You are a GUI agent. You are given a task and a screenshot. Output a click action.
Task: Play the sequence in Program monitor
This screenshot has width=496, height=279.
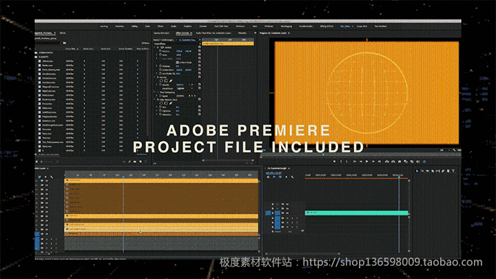[x=367, y=162]
